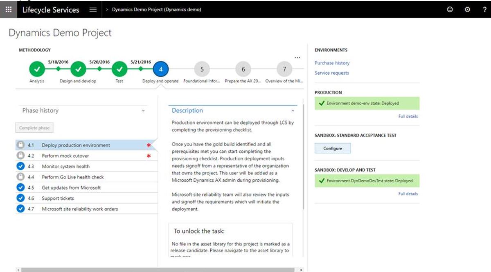Click the hamburger navigation menu icon
This screenshot has width=491, height=272.
[93, 9]
